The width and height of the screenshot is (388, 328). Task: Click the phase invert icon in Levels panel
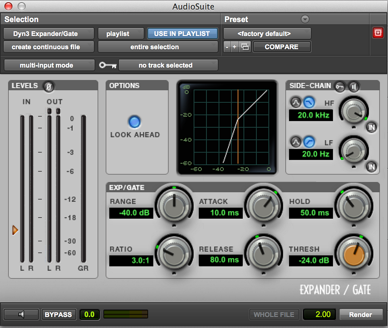(x=49, y=87)
